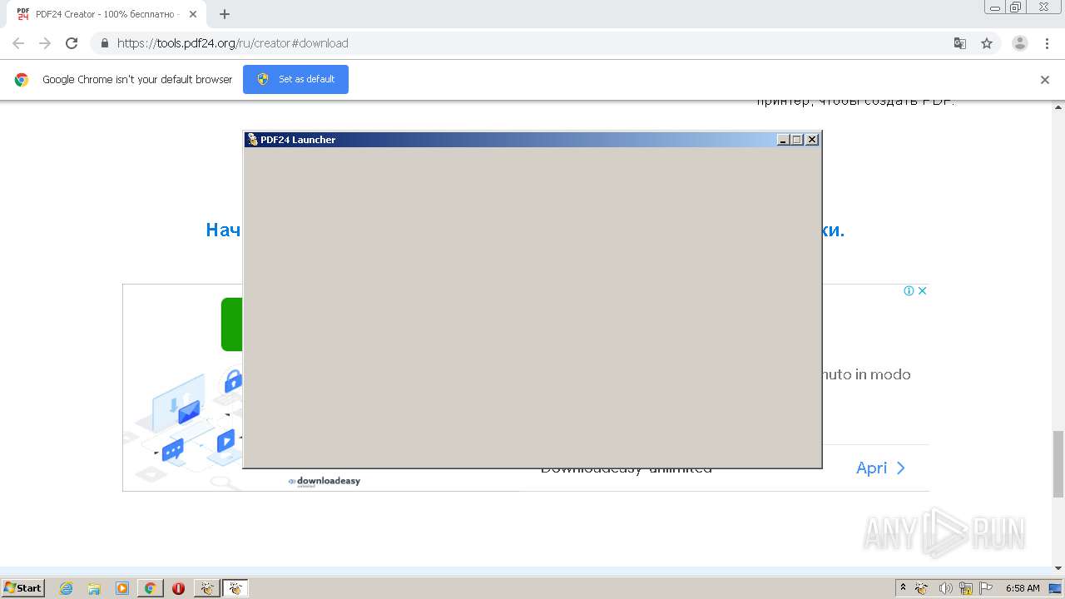
Task: Click the PDF24 Launcher title bar icon
Action: 252,140
